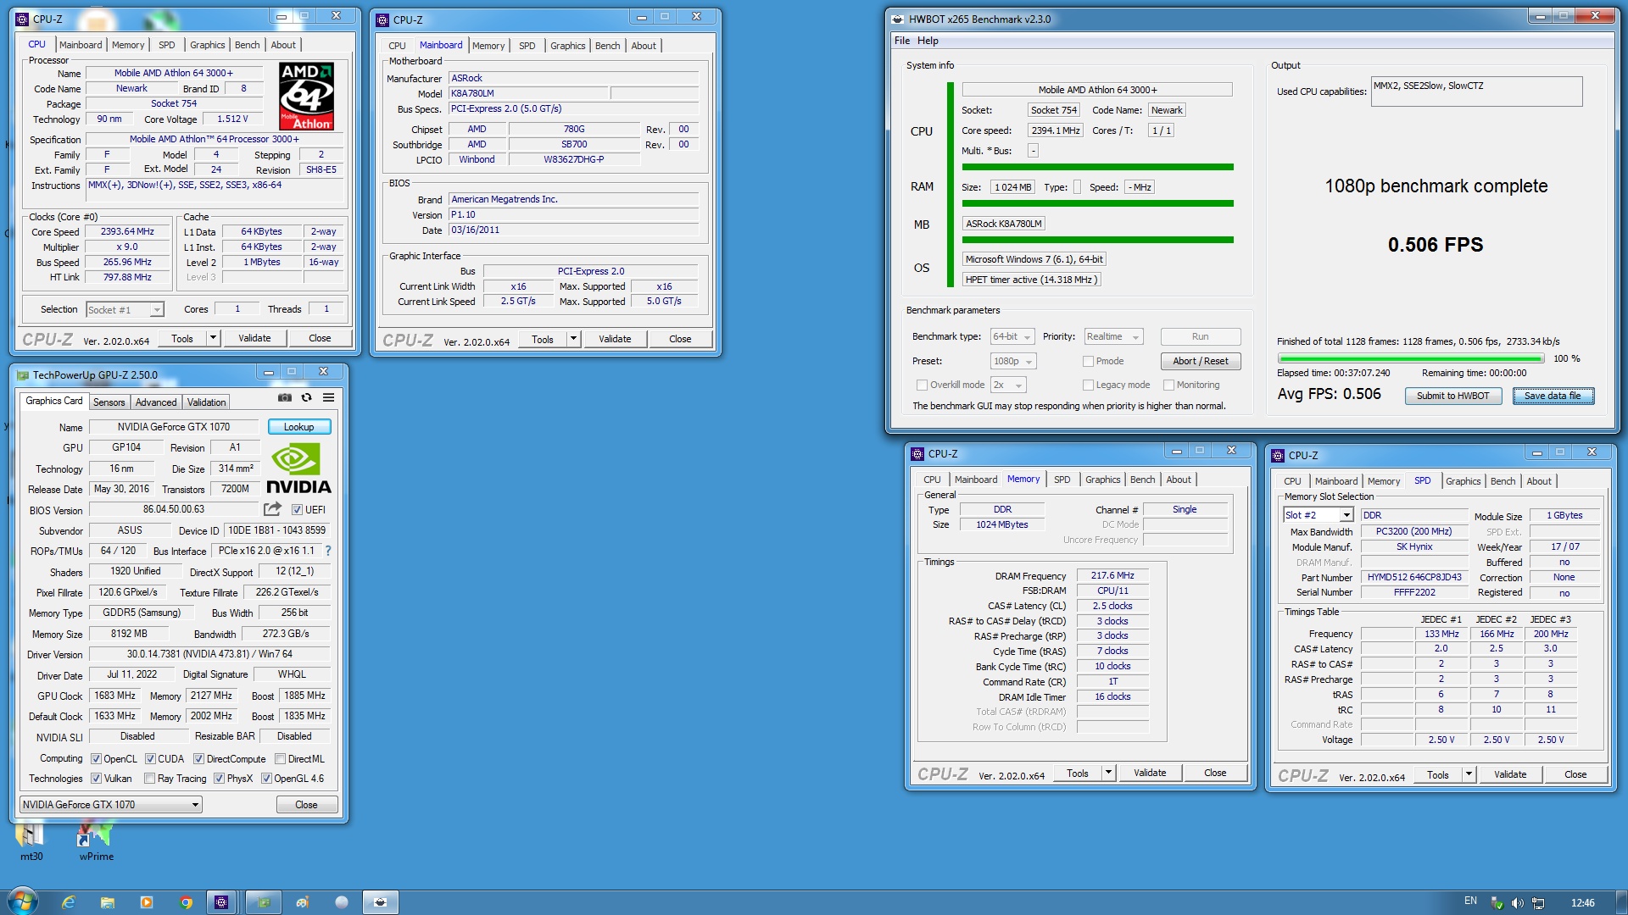Click the Save data file button
Viewport: 1628px width, 915px height.
click(1553, 396)
